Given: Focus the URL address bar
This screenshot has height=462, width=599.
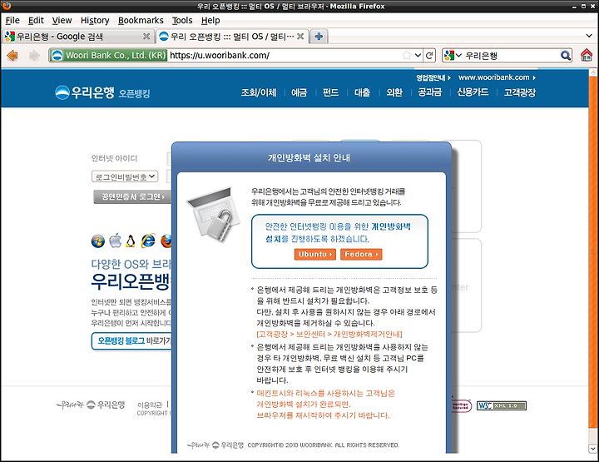Looking at the screenshot, I should (x=285, y=56).
